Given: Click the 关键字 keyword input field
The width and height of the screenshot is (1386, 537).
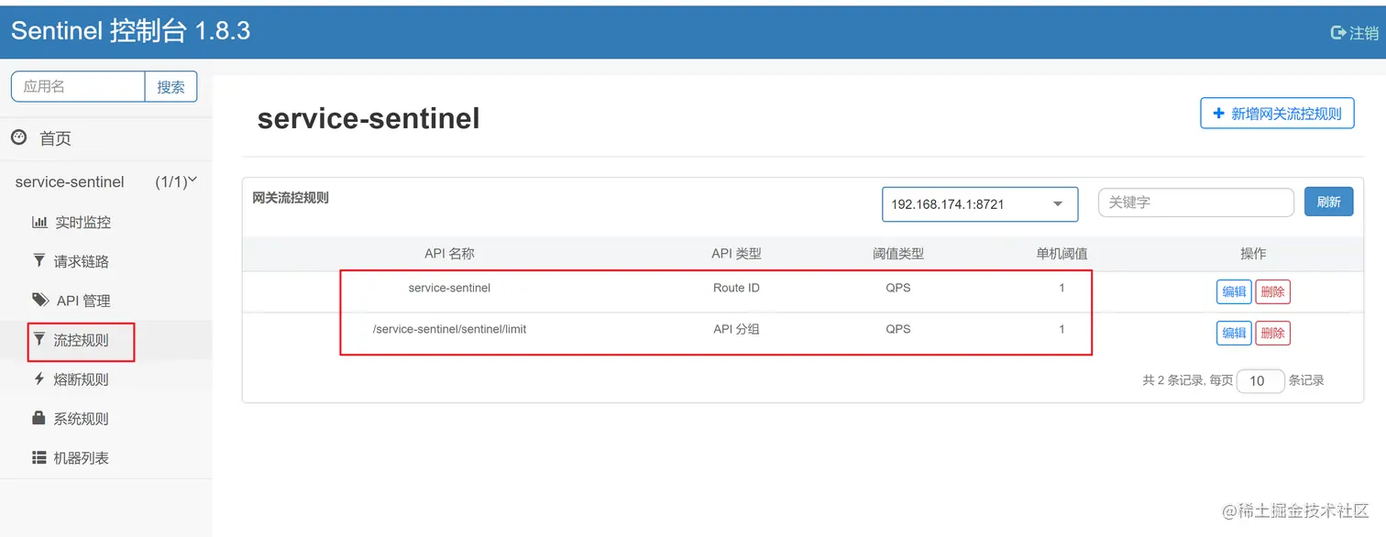Looking at the screenshot, I should point(1195,203).
